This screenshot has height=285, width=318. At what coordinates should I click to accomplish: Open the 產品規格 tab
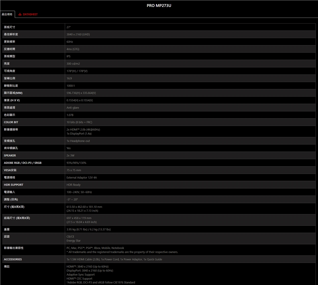pos(7,14)
